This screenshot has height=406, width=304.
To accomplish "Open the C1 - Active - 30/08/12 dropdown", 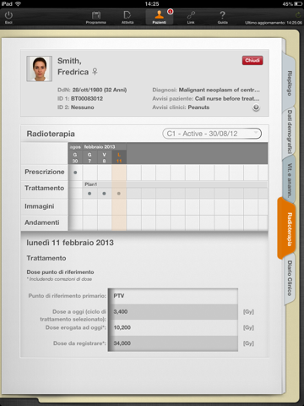I will pos(212,134).
